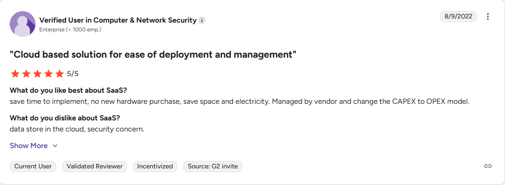Click the Enterprise (> 1000 emp.) label
This screenshot has width=505, height=185.
(70, 30)
